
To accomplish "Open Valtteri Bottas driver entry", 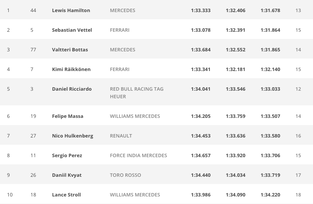I will pos(70,49).
